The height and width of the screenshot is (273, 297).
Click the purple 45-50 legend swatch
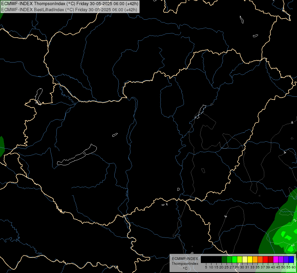coord(281,259)
